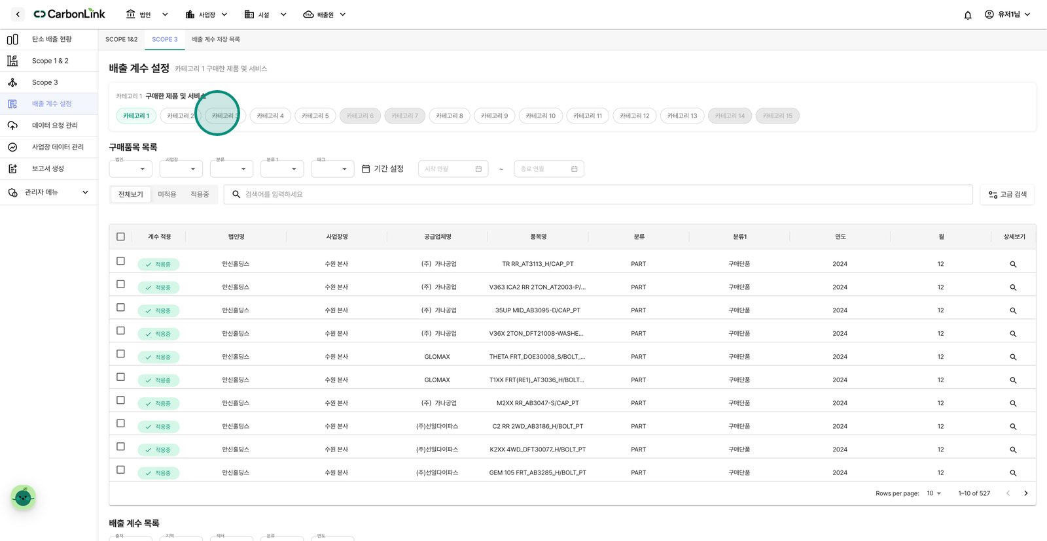Open detail magnifier for GEM 105 FRT_AB3285 row
The height and width of the screenshot is (541, 1047).
click(x=1013, y=473)
